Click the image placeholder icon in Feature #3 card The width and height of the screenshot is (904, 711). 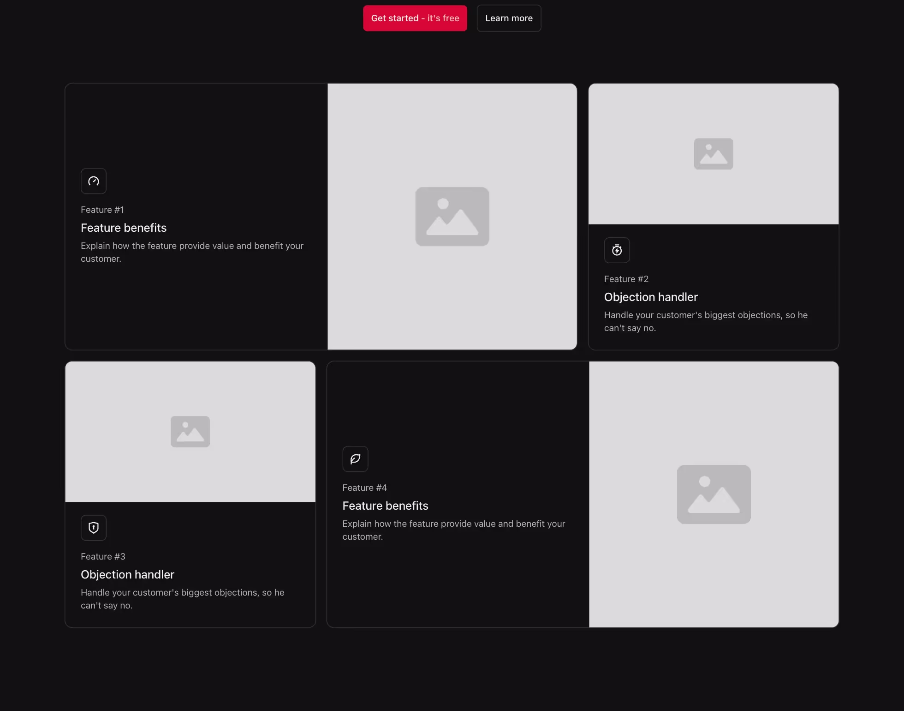(x=190, y=431)
